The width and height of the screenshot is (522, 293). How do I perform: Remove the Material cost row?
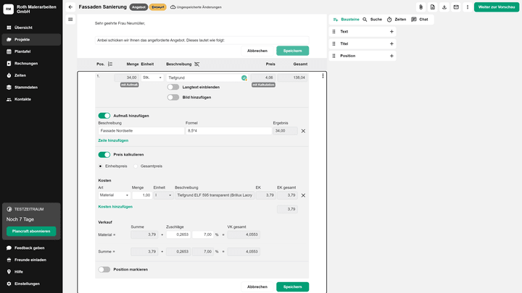(x=303, y=195)
